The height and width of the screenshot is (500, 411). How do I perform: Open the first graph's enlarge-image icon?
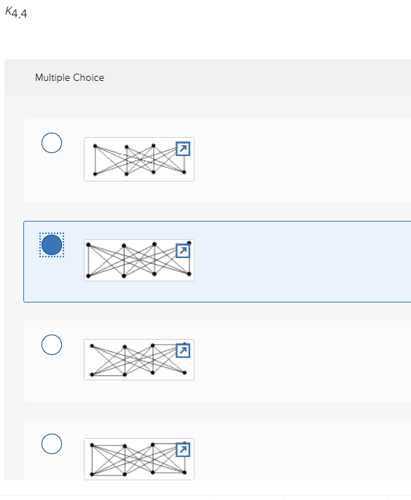pos(183,149)
